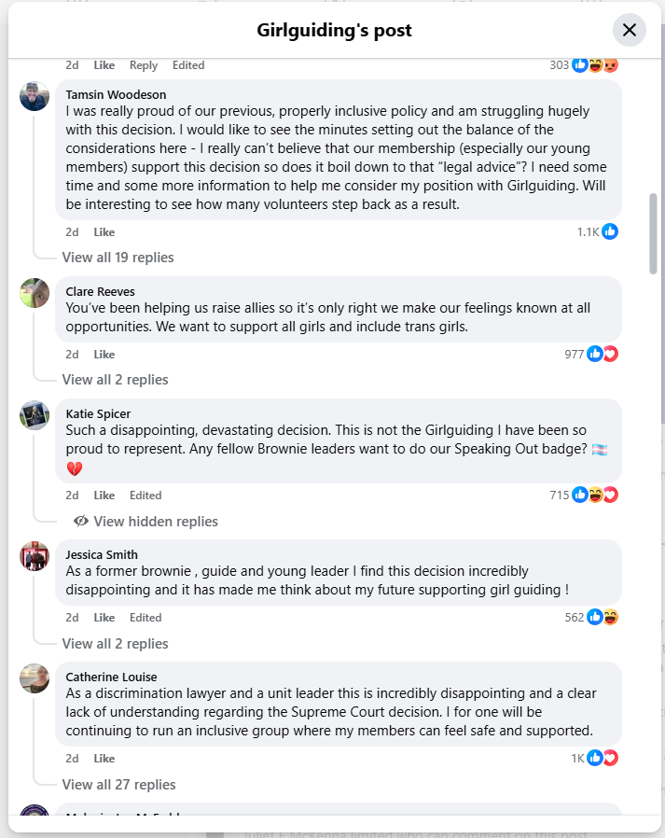665x838 pixels.
Task: Close the Girlguiding's post dialog
Action: pos(629,30)
